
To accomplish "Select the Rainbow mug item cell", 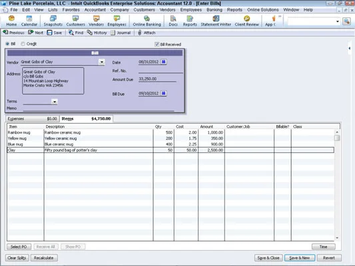I will [x=25, y=132].
